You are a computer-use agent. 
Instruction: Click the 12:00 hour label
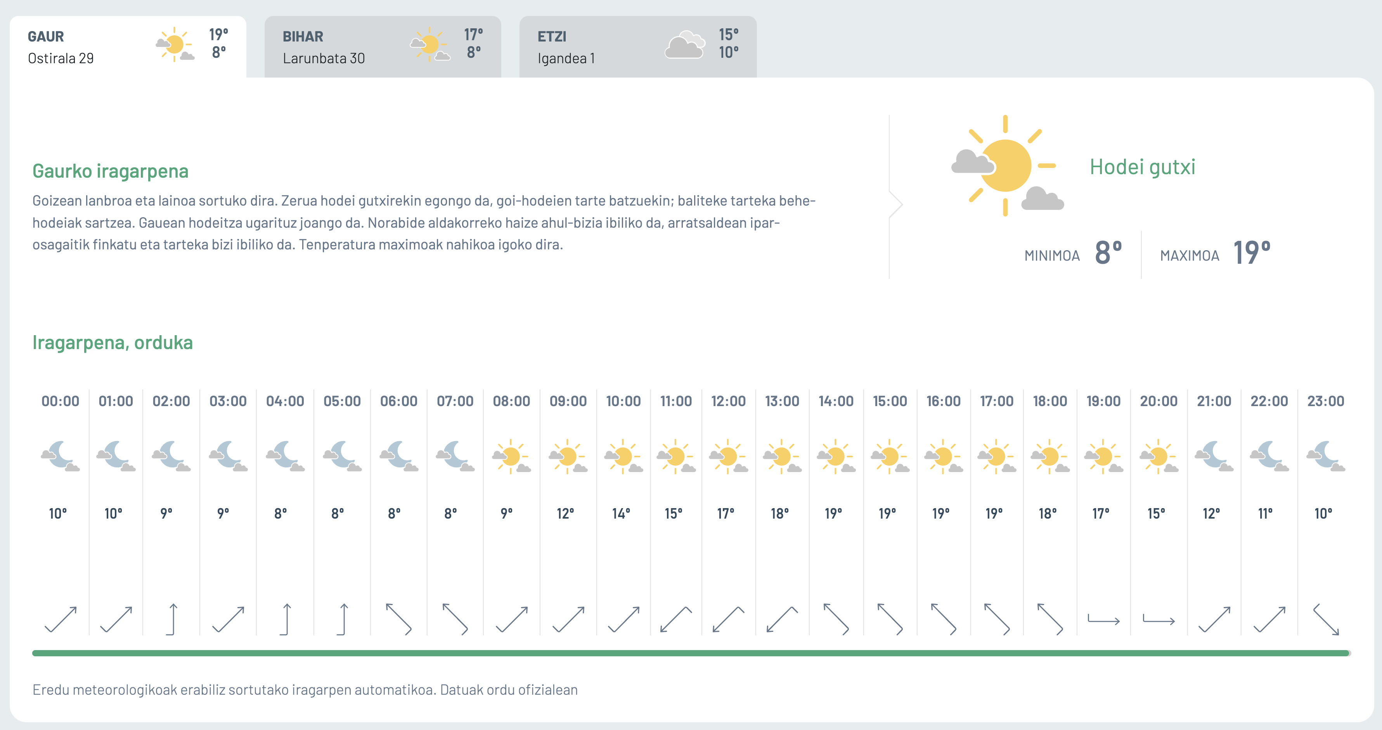(728, 401)
